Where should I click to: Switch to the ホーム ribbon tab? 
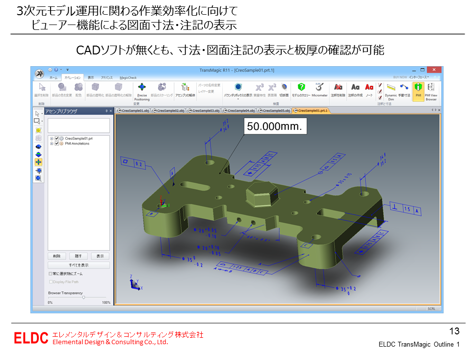(53, 77)
